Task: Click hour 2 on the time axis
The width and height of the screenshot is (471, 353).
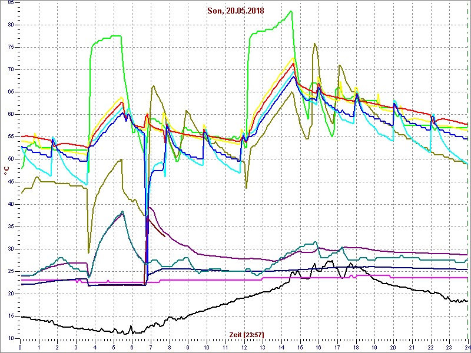Action: pos(57,347)
